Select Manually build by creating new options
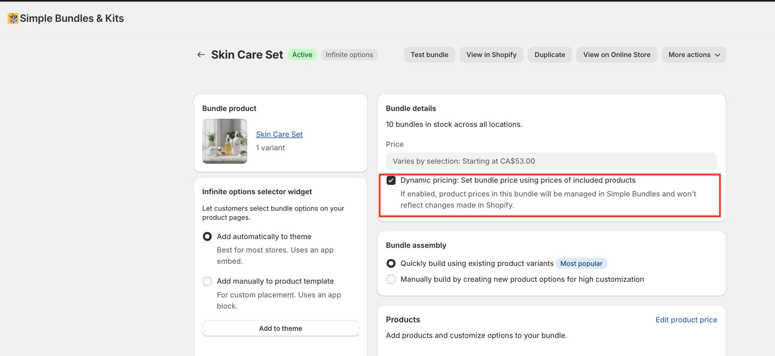 coord(391,279)
